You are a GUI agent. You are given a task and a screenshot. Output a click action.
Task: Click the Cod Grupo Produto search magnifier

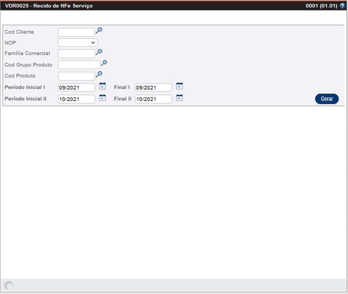pyautogui.click(x=104, y=63)
